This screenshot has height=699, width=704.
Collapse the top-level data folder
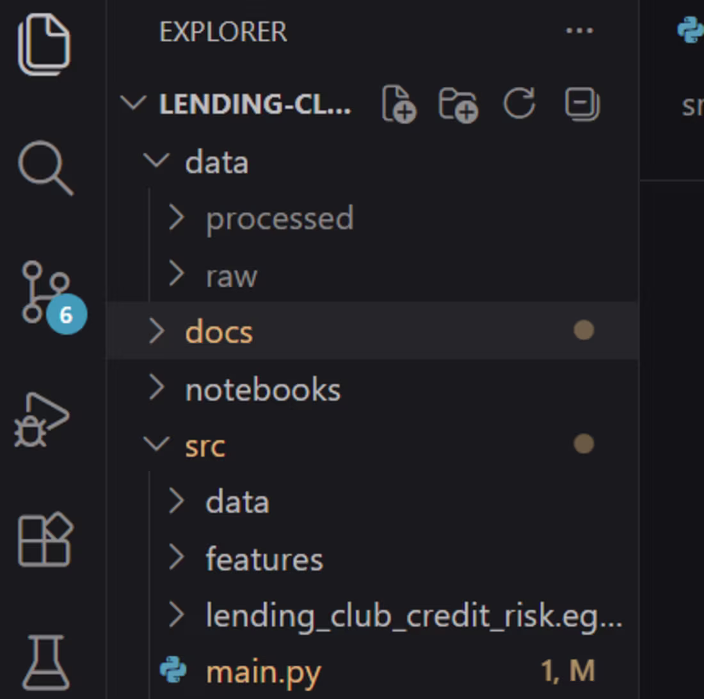(x=216, y=163)
